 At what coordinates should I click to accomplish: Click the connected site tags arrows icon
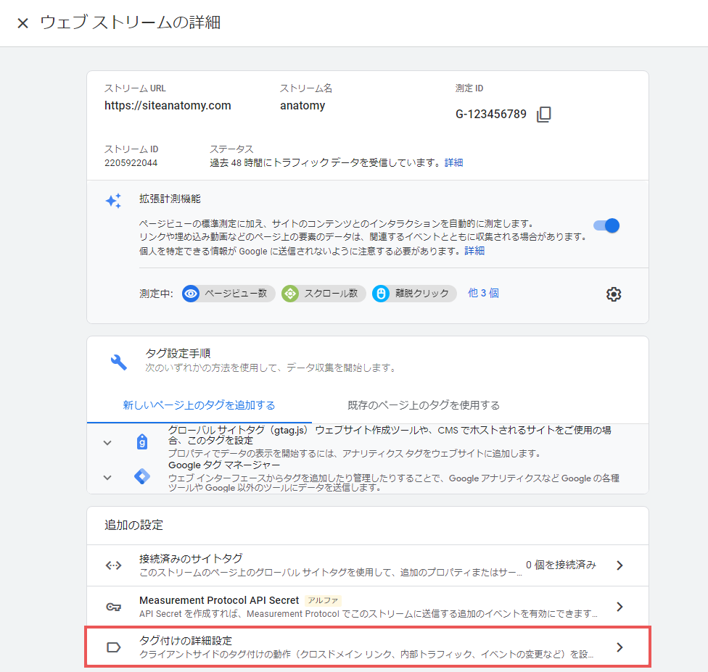tap(113, 565)
